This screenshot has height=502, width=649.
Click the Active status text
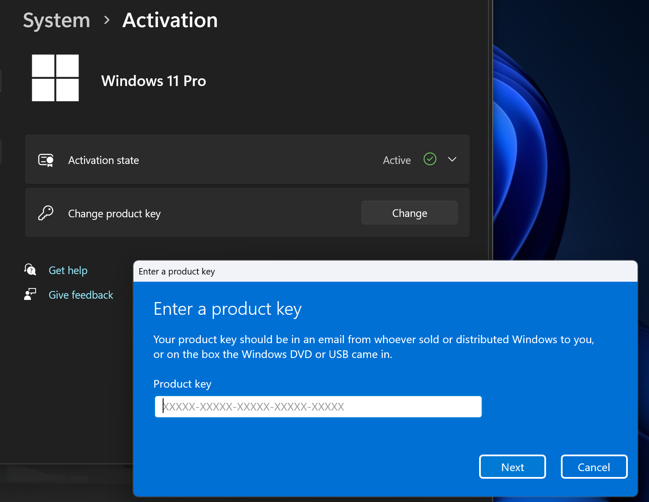click(x=397, y=160)
